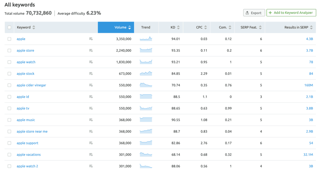Check the apple store near me checkbox
The width and height of the screenshot is (319, 171).
pos(9,131)
